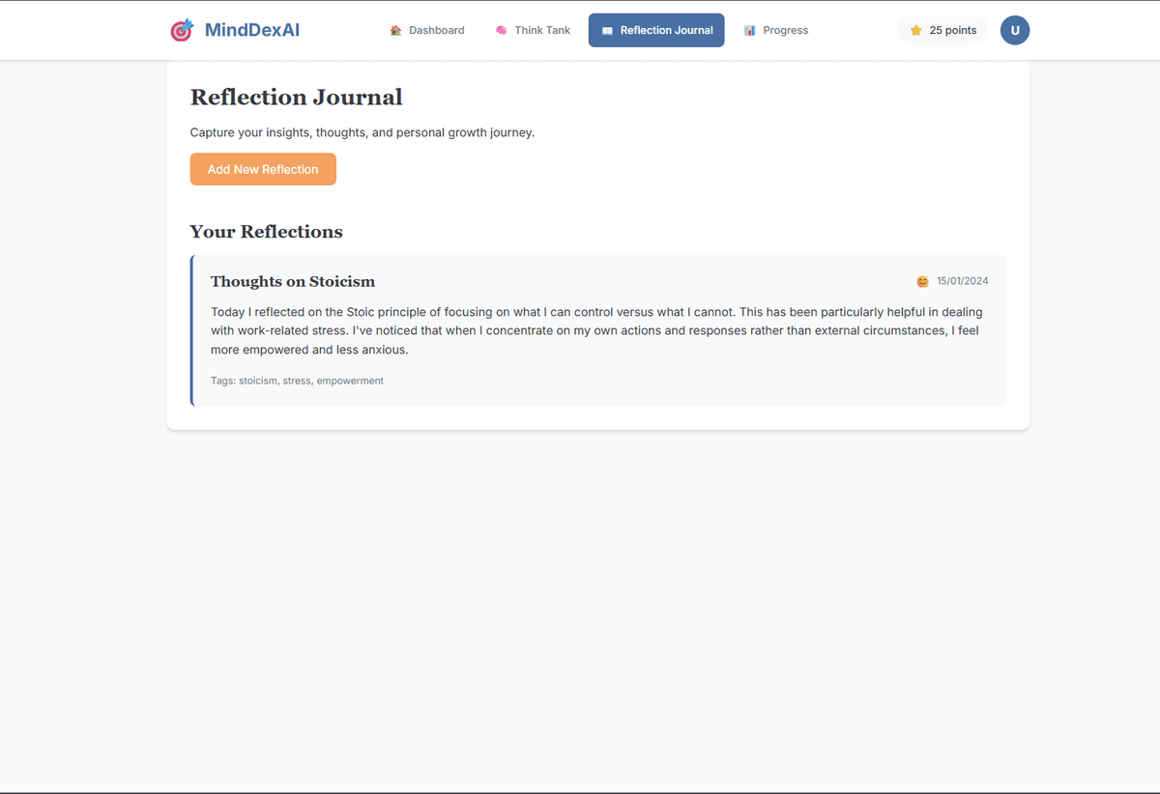Select the smiling mood emoji on the reflection
Screen dimensions: 1160x794
coord(922,281)
